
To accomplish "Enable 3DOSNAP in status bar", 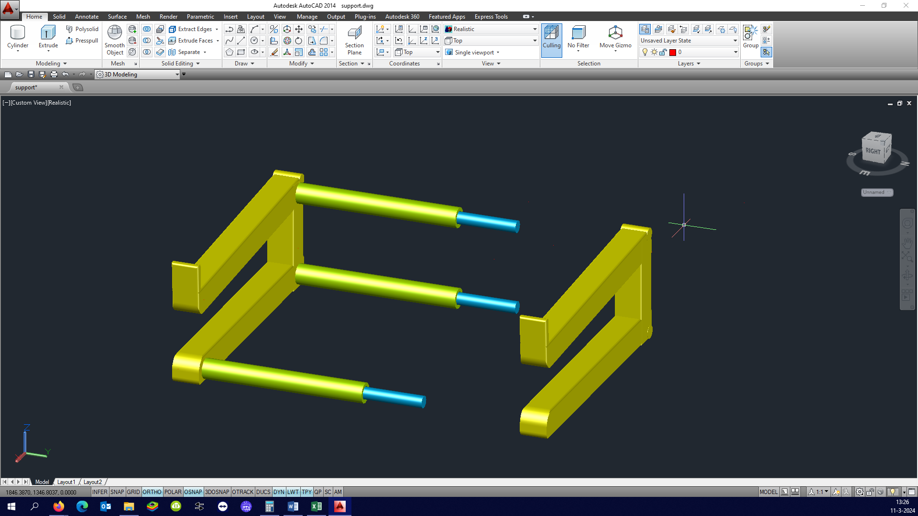I will tap(217, 492).
